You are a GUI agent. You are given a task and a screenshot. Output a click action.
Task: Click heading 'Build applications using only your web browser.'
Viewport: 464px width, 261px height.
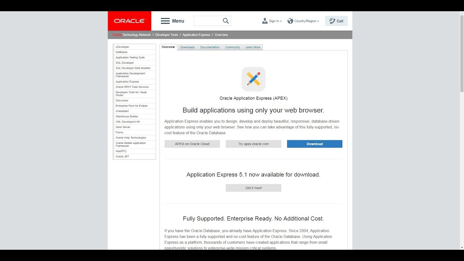(253, 110)
